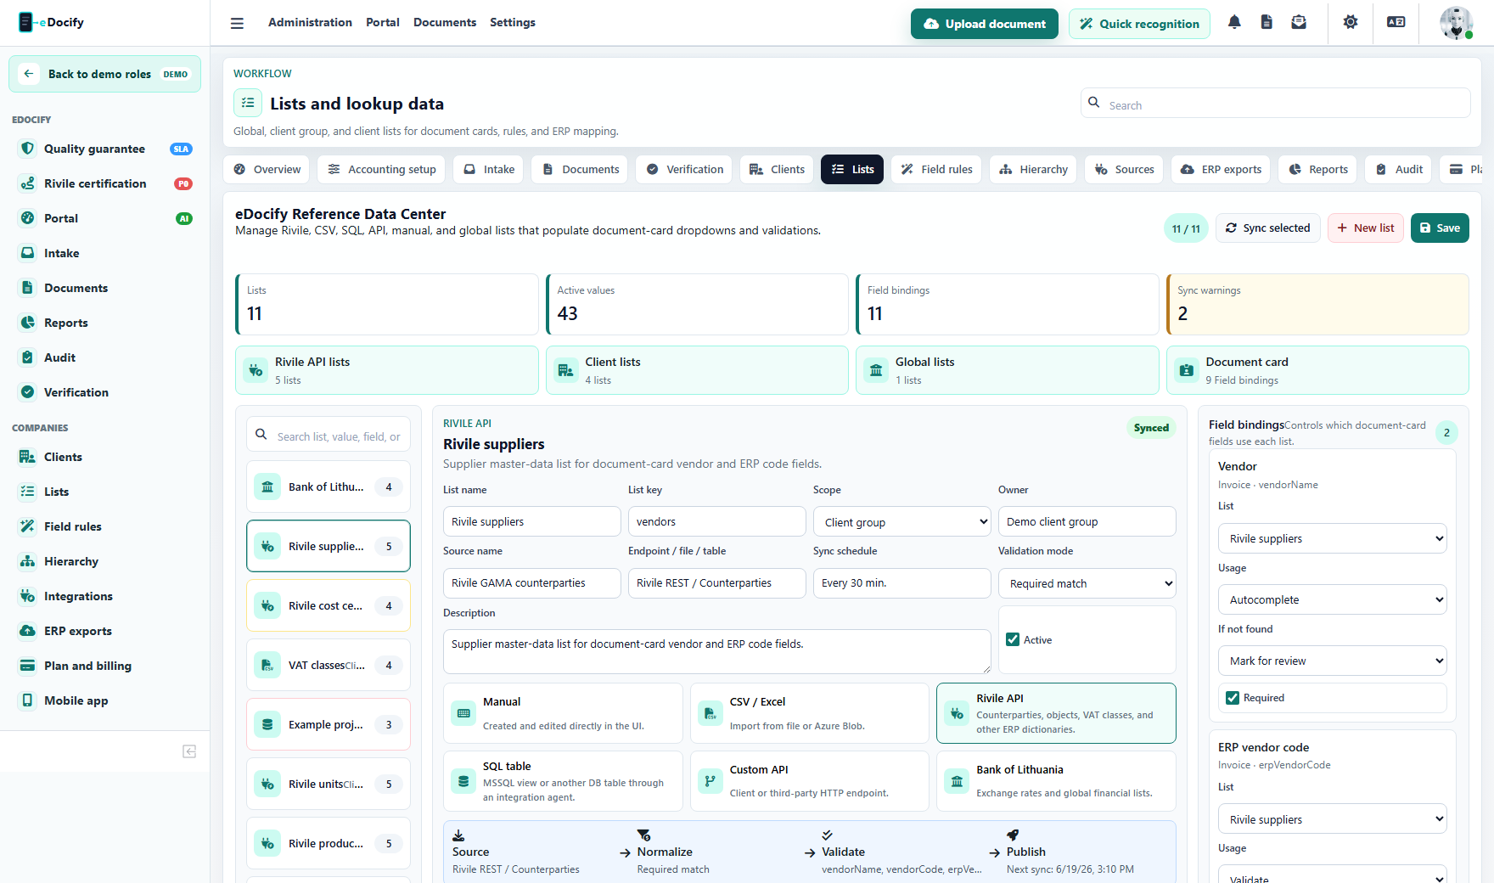1494x883 pixels.
Task: Select Rivile cost centers list item
Action: point(329,605)
